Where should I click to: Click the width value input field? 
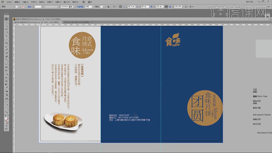click(160, 7)
